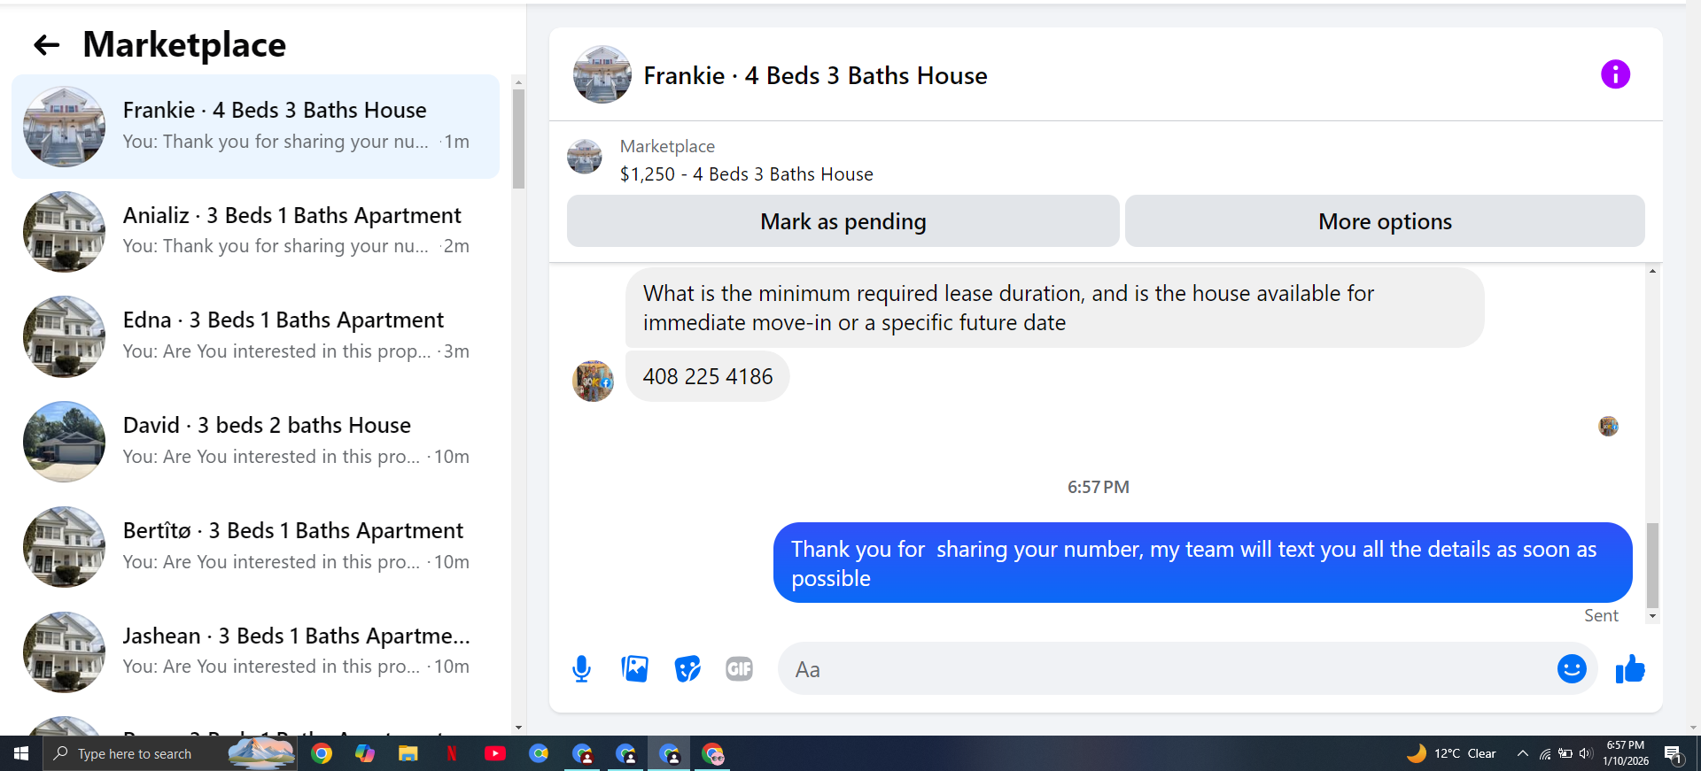Open the emoji picker smiley
1701x771 pixels.
point(1572,669)
